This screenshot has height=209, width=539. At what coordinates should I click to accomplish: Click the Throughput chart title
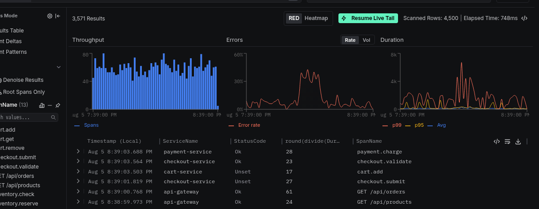(x=88, y=40)
